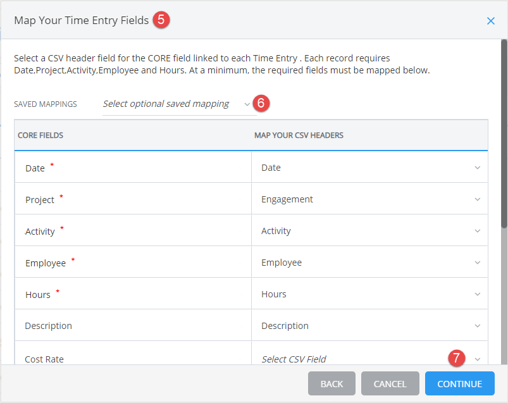Click the dialog's vertical scrollbar thumb
The image size is (508, 403).
504,133
